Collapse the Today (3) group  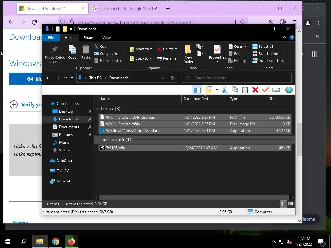point(97,108)
